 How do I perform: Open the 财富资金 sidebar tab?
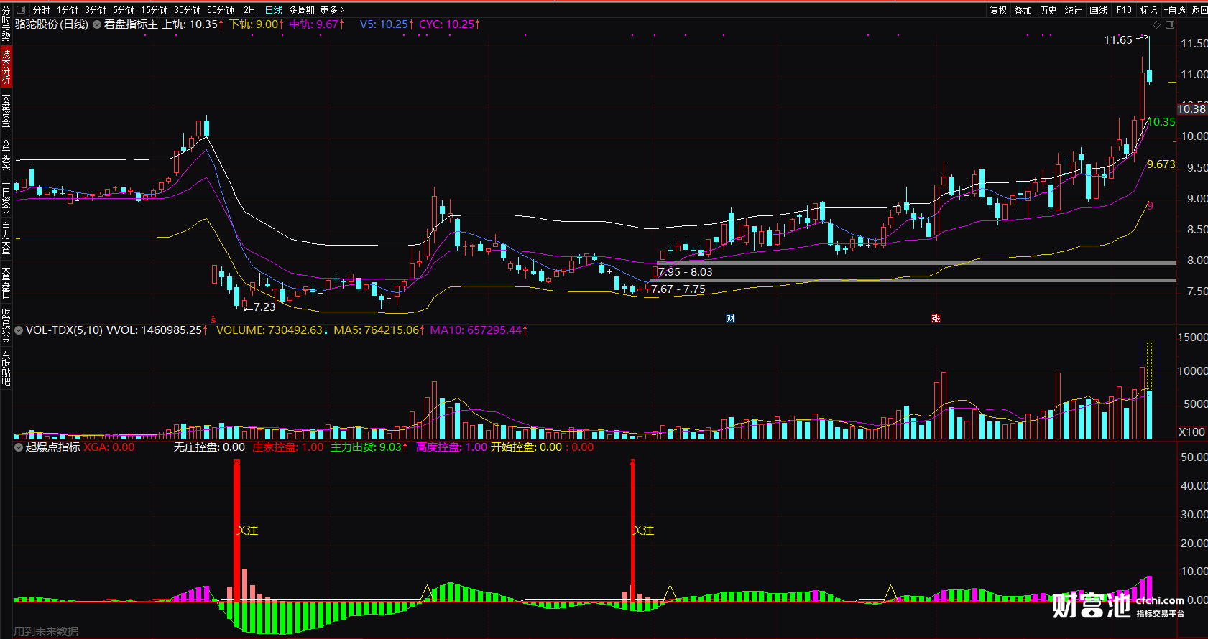pyautogui.click(x=6, y=325)
